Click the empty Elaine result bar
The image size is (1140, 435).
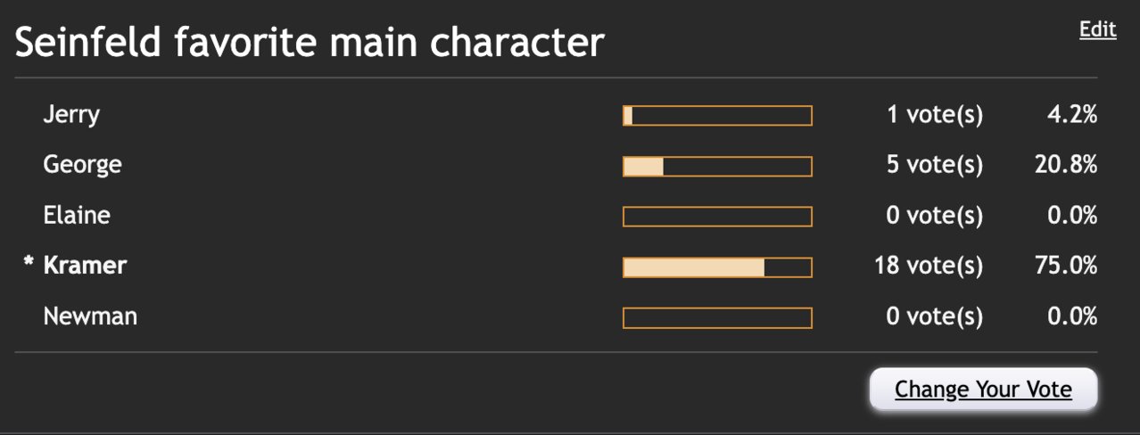click(x=717, y=217)
